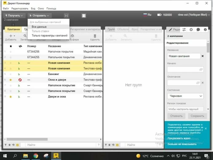This screenshot has width=213, height=160.
Task: Open the sliders settings tab in inspector
Action: click(184, 30)
